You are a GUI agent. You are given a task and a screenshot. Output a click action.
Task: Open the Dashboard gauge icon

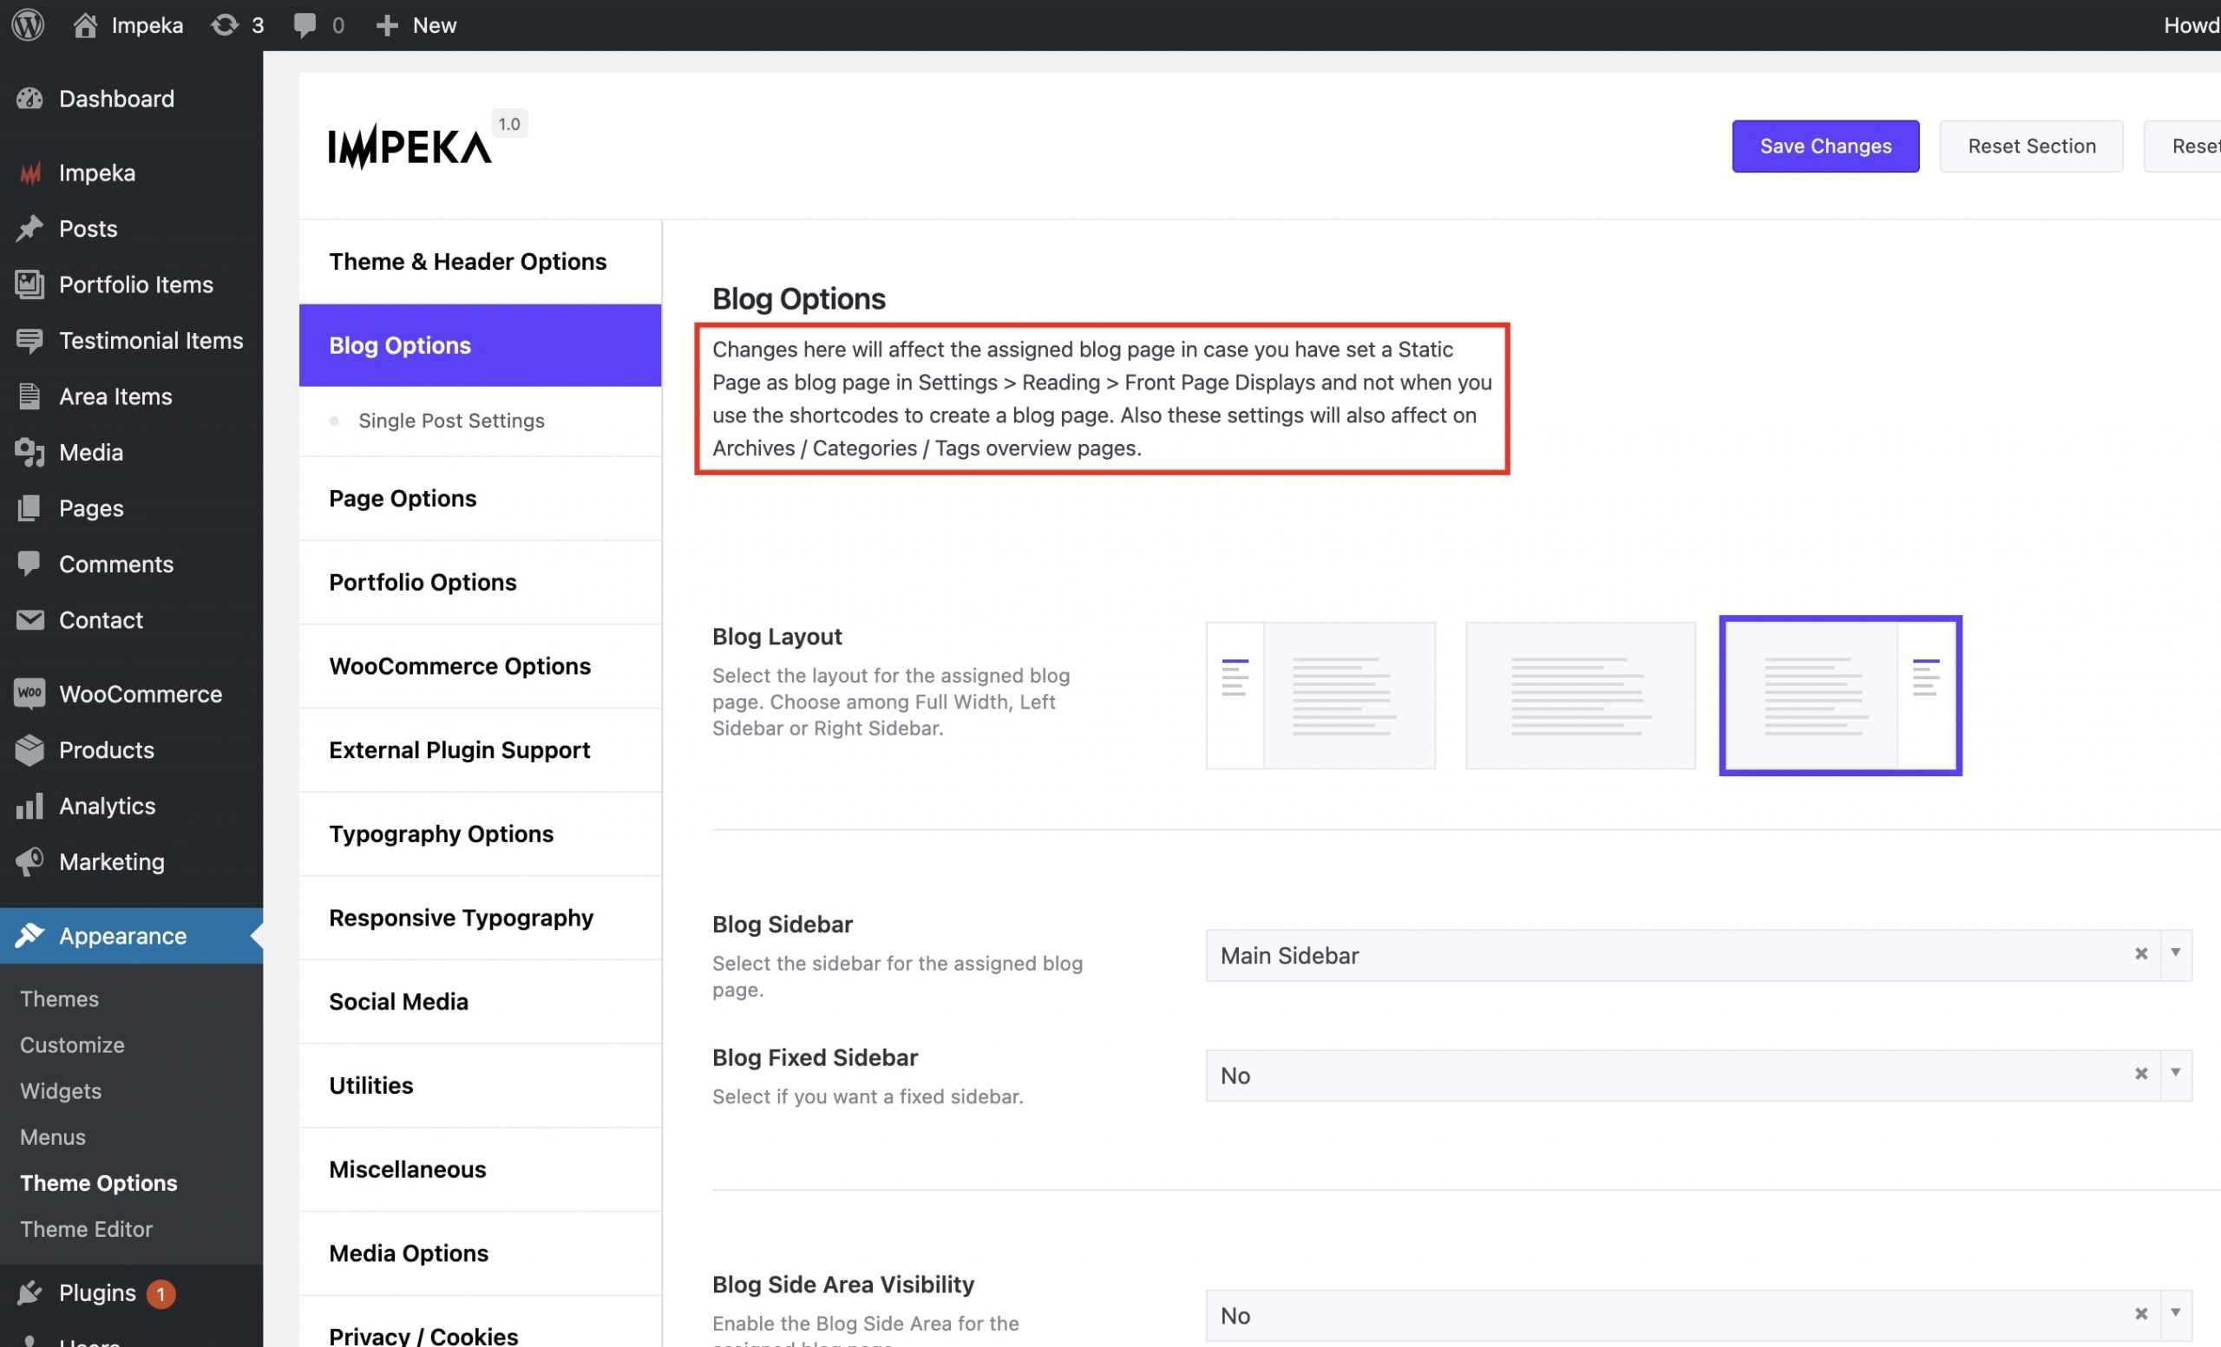[x=29, y=98]
